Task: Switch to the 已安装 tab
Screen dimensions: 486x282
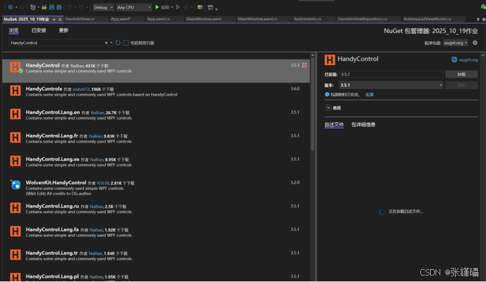Action: [x=39, y=30]
